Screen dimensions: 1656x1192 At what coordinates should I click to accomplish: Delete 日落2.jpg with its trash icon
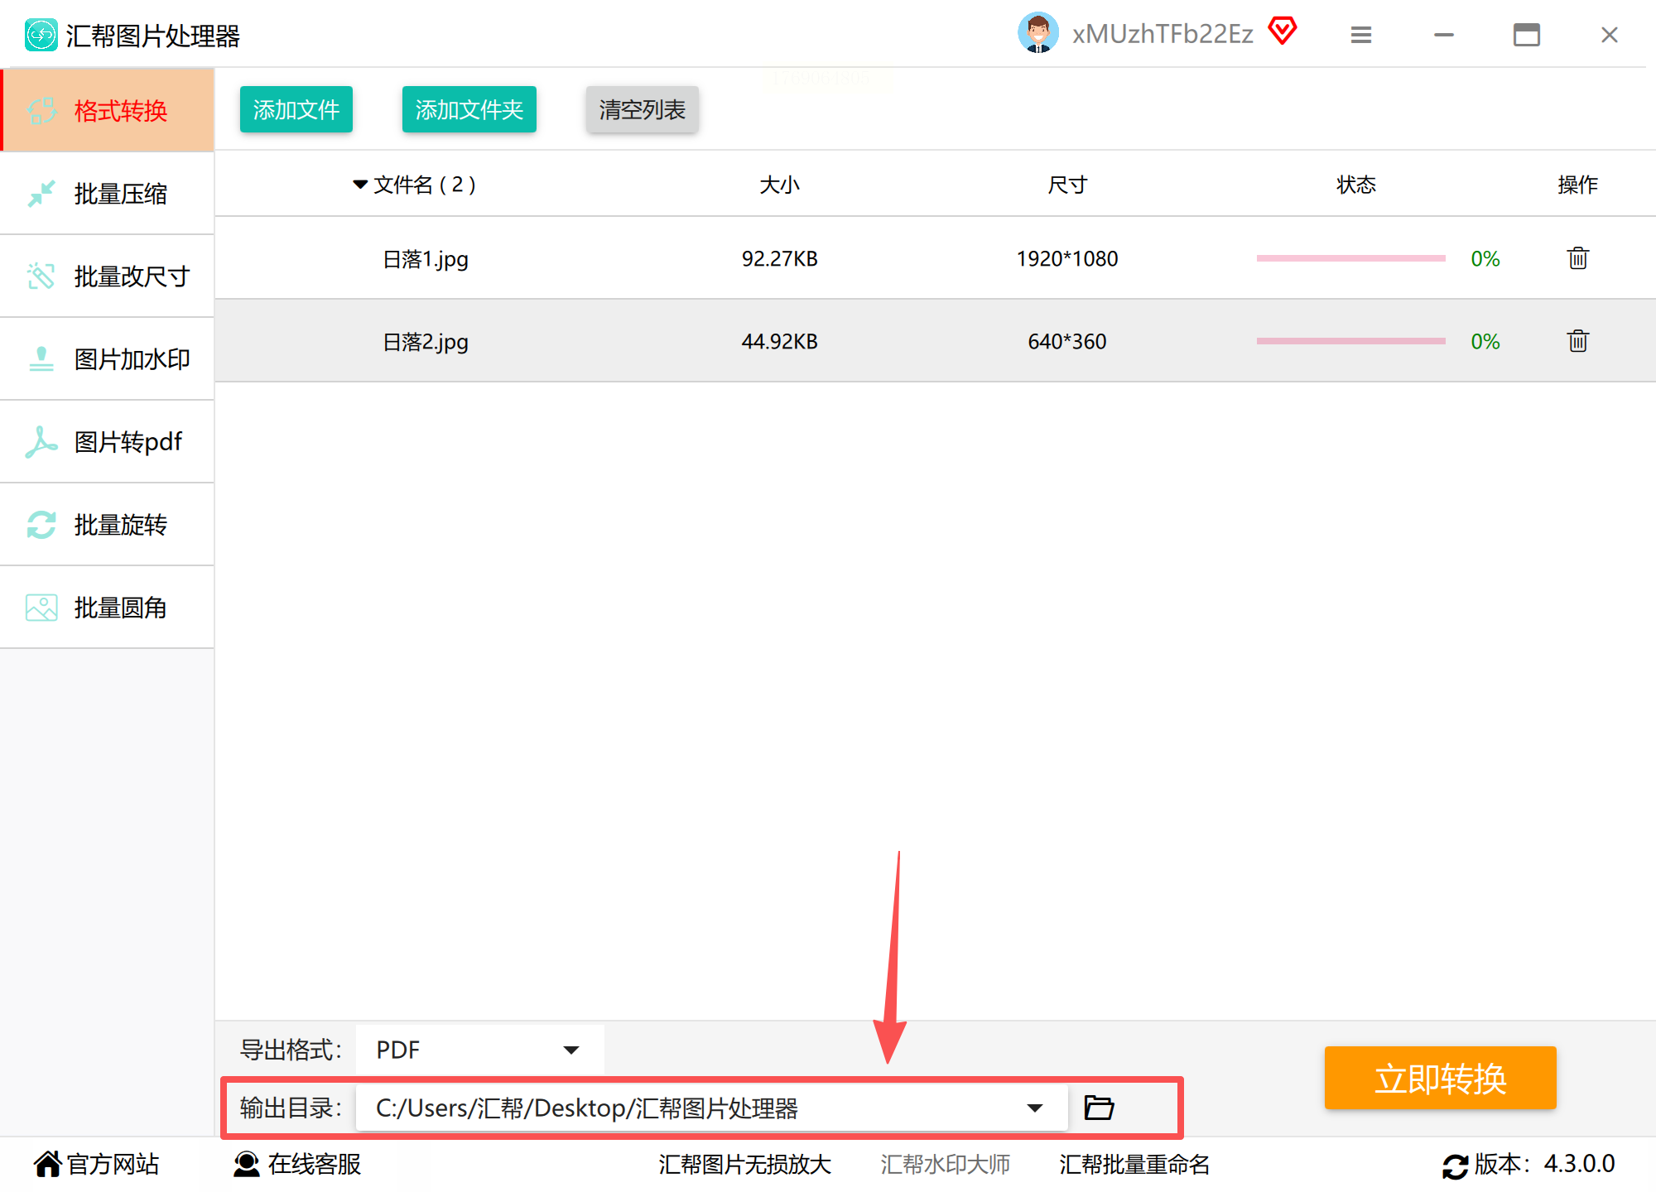point(1577,341)
